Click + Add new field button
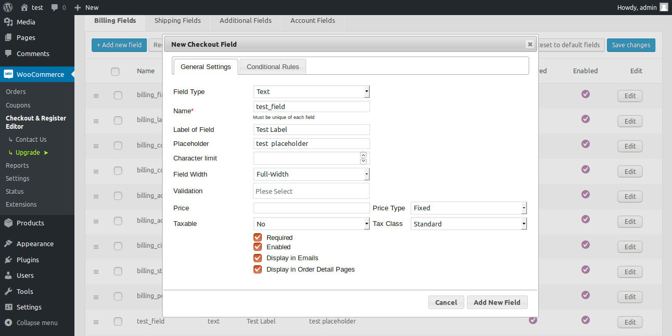The height and width of the screenshot is (336, 672). [x=119, y=45]
